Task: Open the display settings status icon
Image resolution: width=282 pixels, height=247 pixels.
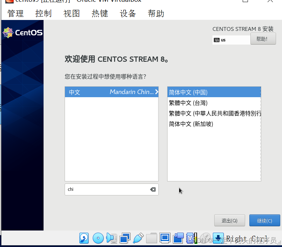Action: coord(165,238)
